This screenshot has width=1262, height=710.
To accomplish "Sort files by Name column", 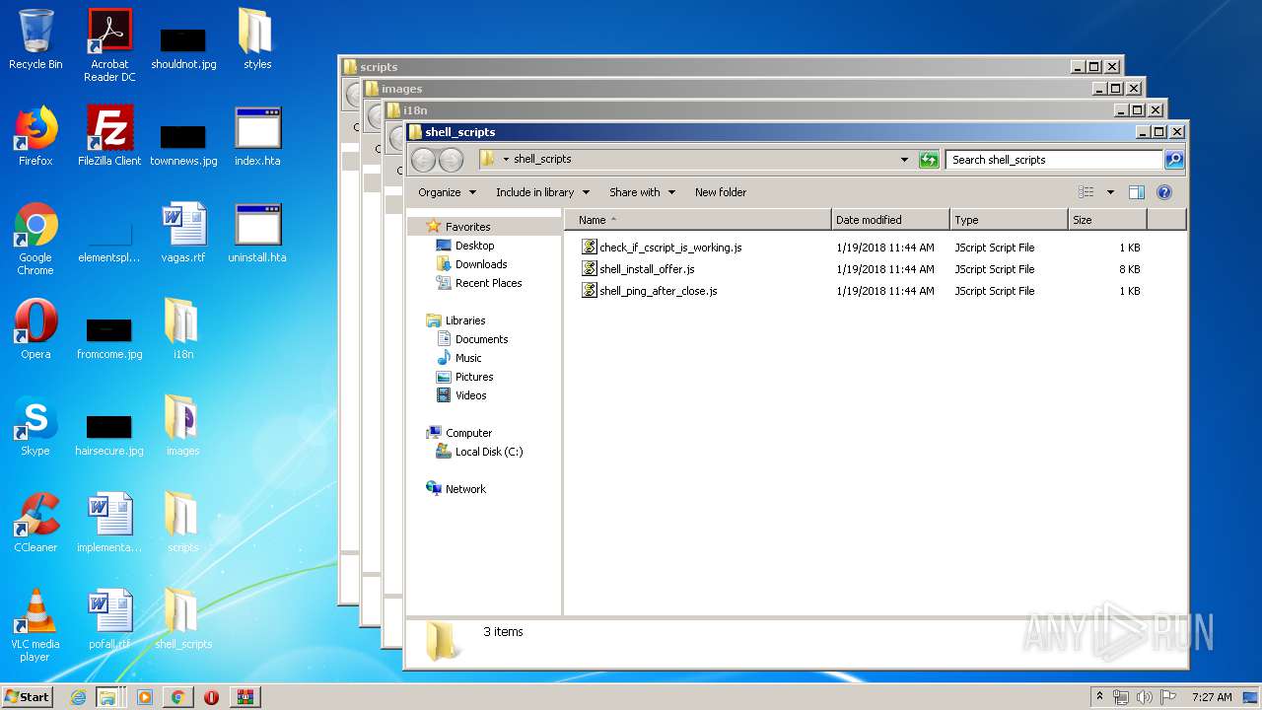I will click(698, 220).
